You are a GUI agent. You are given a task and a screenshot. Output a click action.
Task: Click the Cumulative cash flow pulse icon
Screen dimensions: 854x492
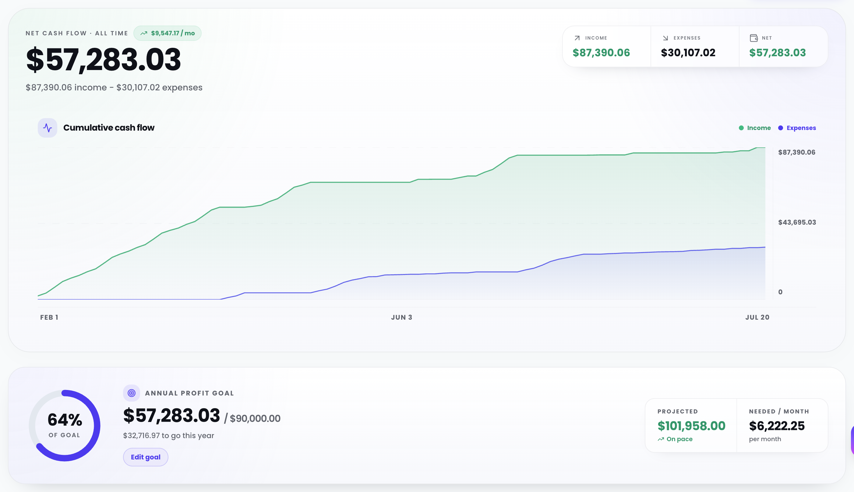[x=47, y=128]
